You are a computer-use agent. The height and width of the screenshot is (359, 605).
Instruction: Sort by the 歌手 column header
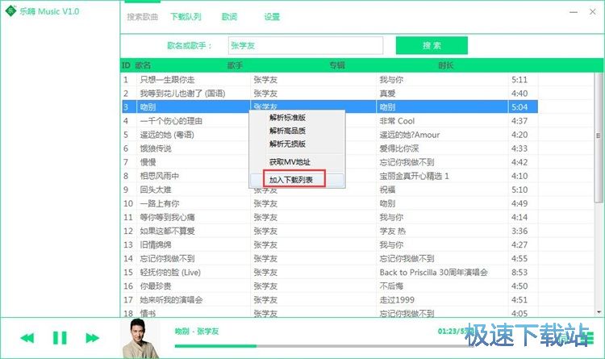tap(235, 65)
